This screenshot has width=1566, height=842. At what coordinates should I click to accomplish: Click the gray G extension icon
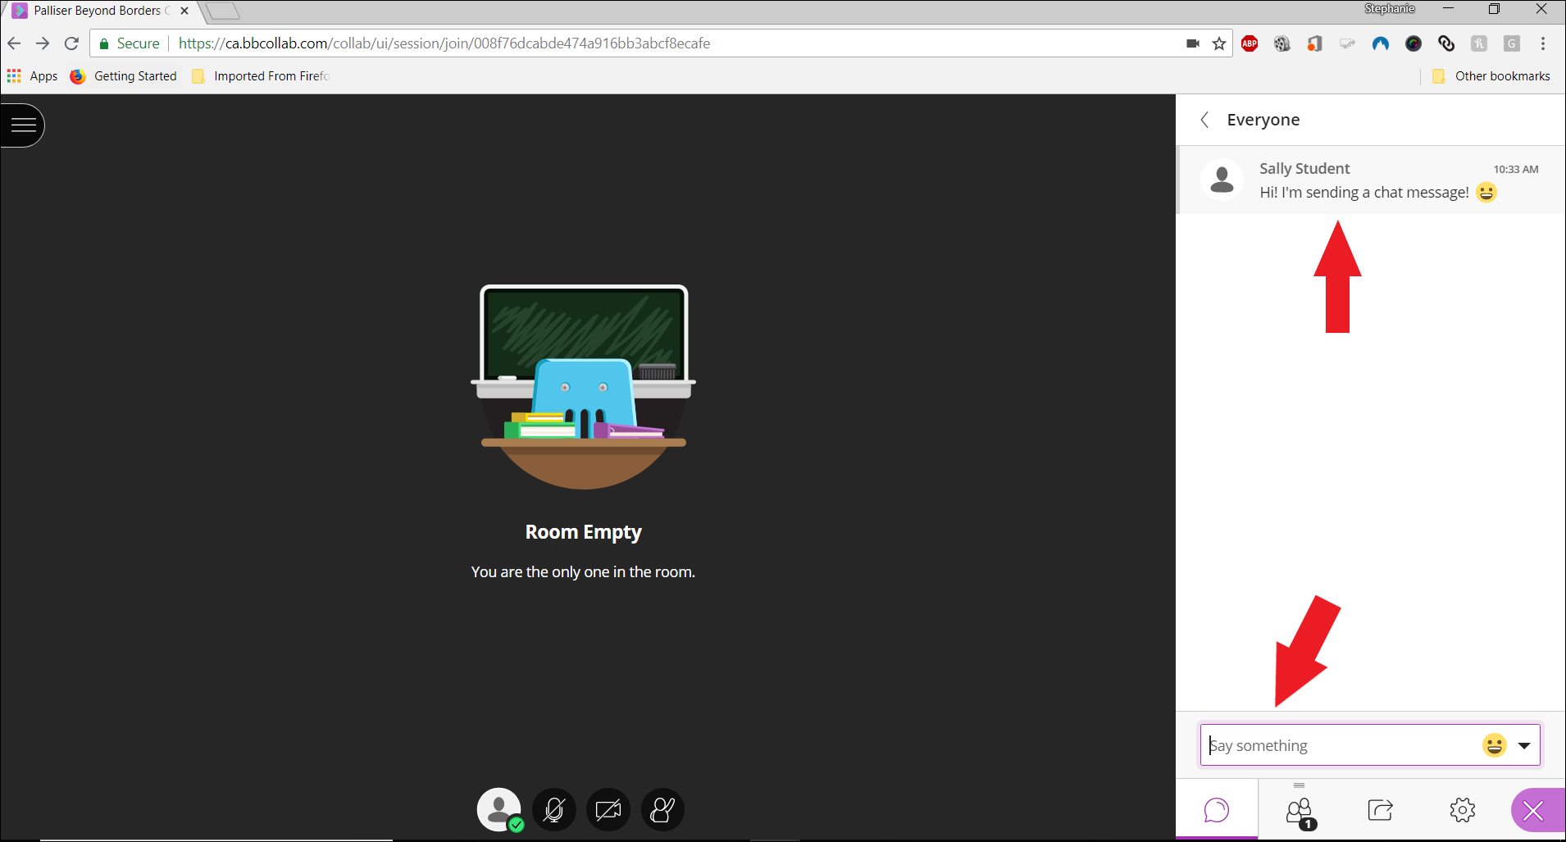(1512, 43)
